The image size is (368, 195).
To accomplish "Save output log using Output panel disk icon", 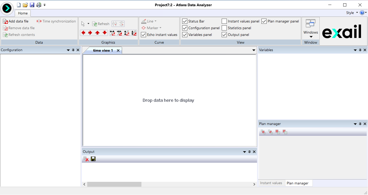I will [93, 159].
